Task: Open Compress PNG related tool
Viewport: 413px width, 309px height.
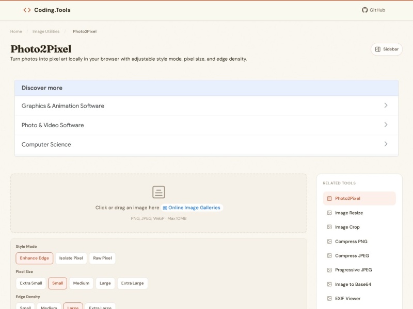Action: (x=359, y=241)
